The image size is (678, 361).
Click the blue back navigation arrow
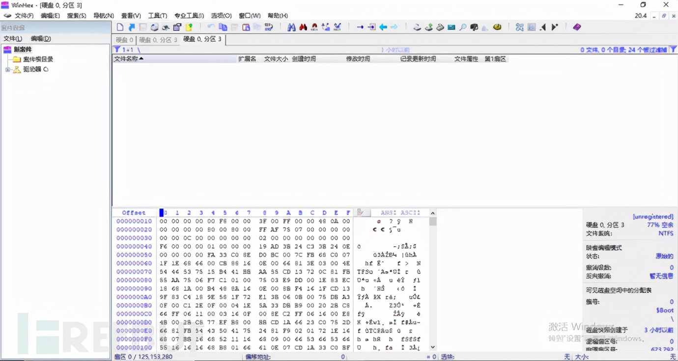pyautogui.click(x=383, y=27)
